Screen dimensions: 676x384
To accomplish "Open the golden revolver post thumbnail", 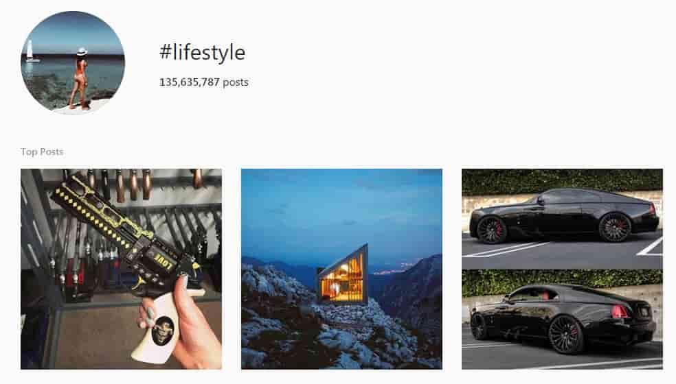I will [x=121, y=269].
